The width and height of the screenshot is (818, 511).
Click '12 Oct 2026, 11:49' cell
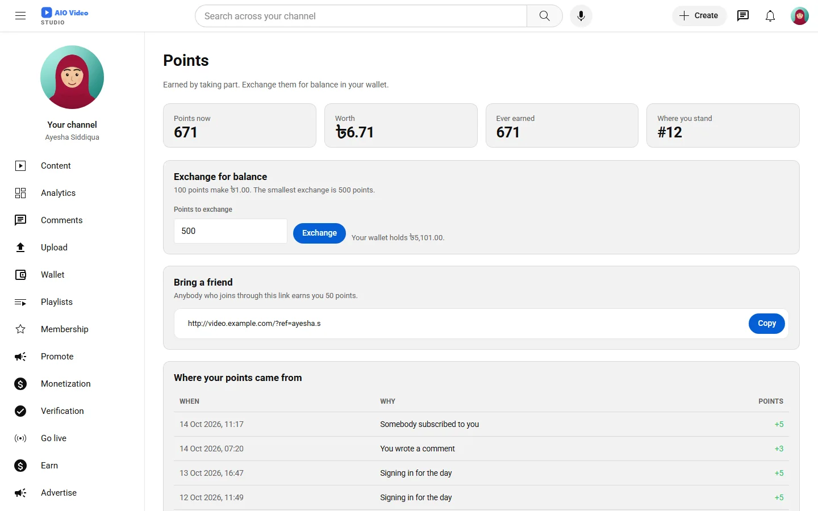click(211, 497)
